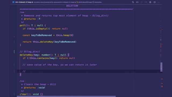
Task: Click the poll() method name
Action: (x=23, y=26)
